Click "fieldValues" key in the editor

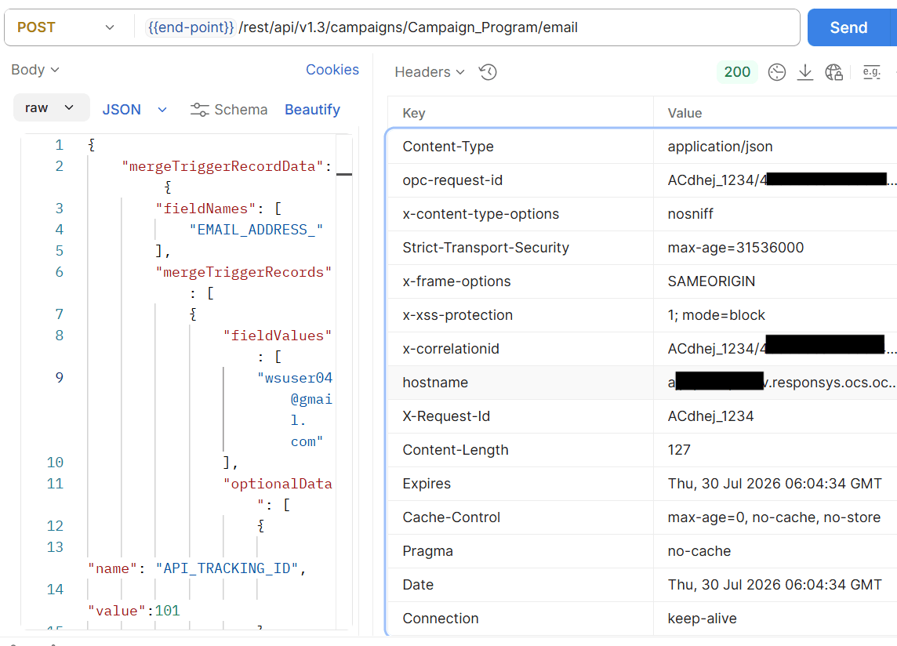tap(278, 336)
